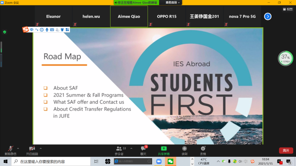This screenshot has width=296, height=166.
Task: Click the fan-shaped app taskbar icon
Action: click(108, 161)
